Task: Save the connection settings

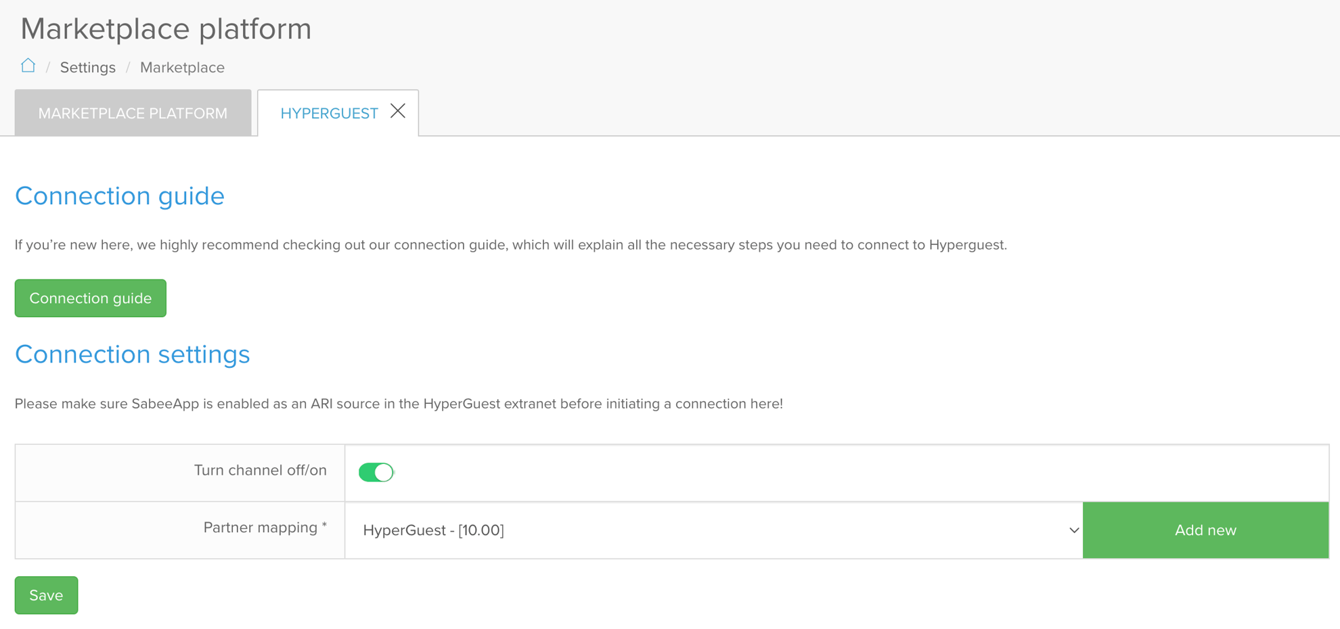Action: coord(46,595)
